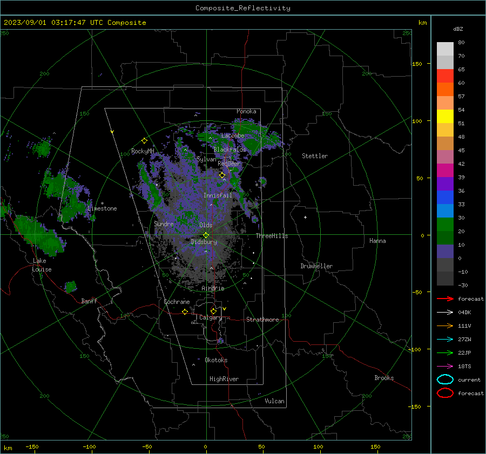Click the Didsbury town label
This screenshot has width=486, height=454.
pyautogui.click(x=204, y=242)
